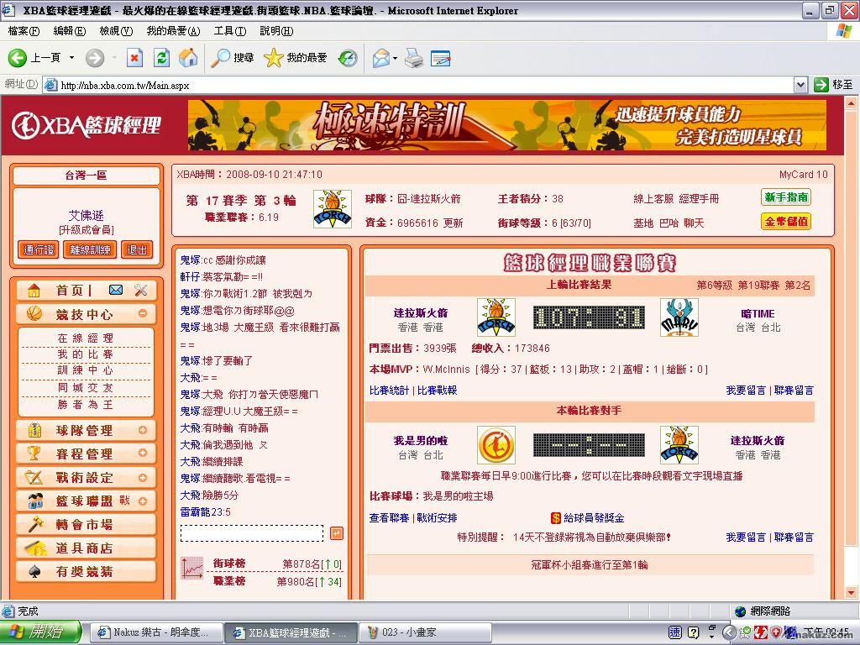
Task: Switch to the Nakuz 樂古 taskbar window
Action: click(155, 632)
